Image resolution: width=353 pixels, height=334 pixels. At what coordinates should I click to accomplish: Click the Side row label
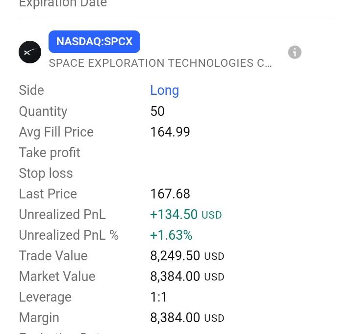tap(31, 90)
